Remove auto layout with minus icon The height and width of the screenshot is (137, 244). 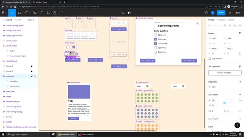coord(240,95)
